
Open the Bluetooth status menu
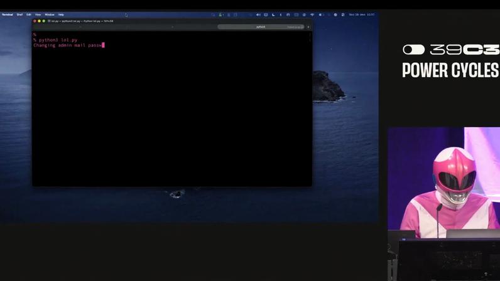pyautogui.click(x=281, y=14)
